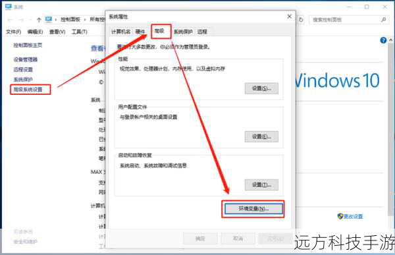
Task: Select the 高级 tab
Action: click(x=159, y=31)
